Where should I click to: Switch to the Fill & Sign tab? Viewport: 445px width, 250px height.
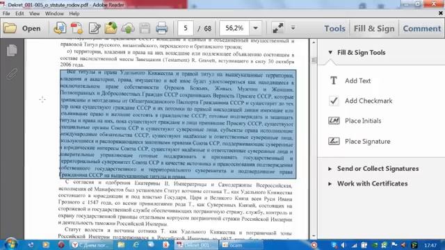click(x=374, y=28)
